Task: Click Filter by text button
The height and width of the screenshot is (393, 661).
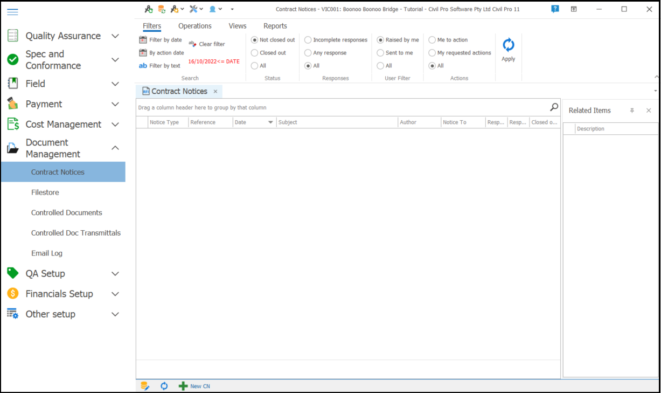Action: point(159,66)
